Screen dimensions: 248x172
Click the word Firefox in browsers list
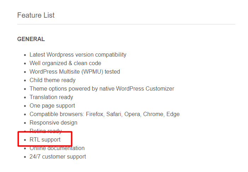point(95,114)
